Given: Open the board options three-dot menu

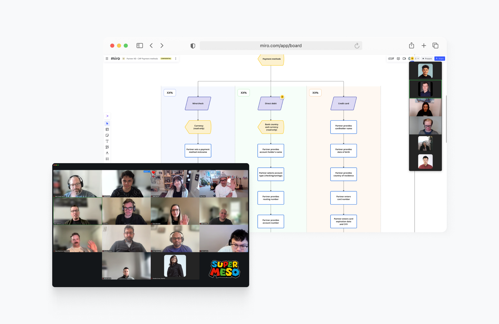Looking at the screenshot, I should pos(176,58).
